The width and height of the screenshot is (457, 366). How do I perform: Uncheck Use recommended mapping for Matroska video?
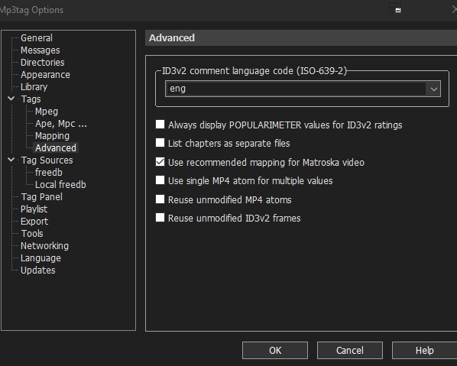tap(160, 162)
